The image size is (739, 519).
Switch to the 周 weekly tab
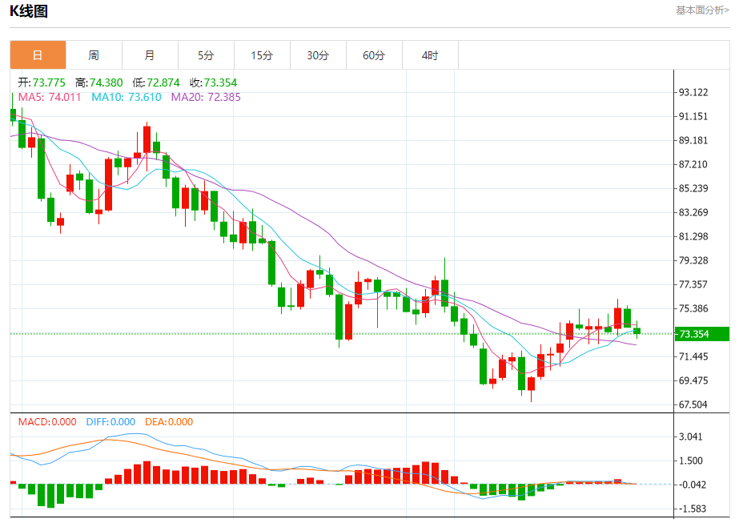(x=94, y=55)
